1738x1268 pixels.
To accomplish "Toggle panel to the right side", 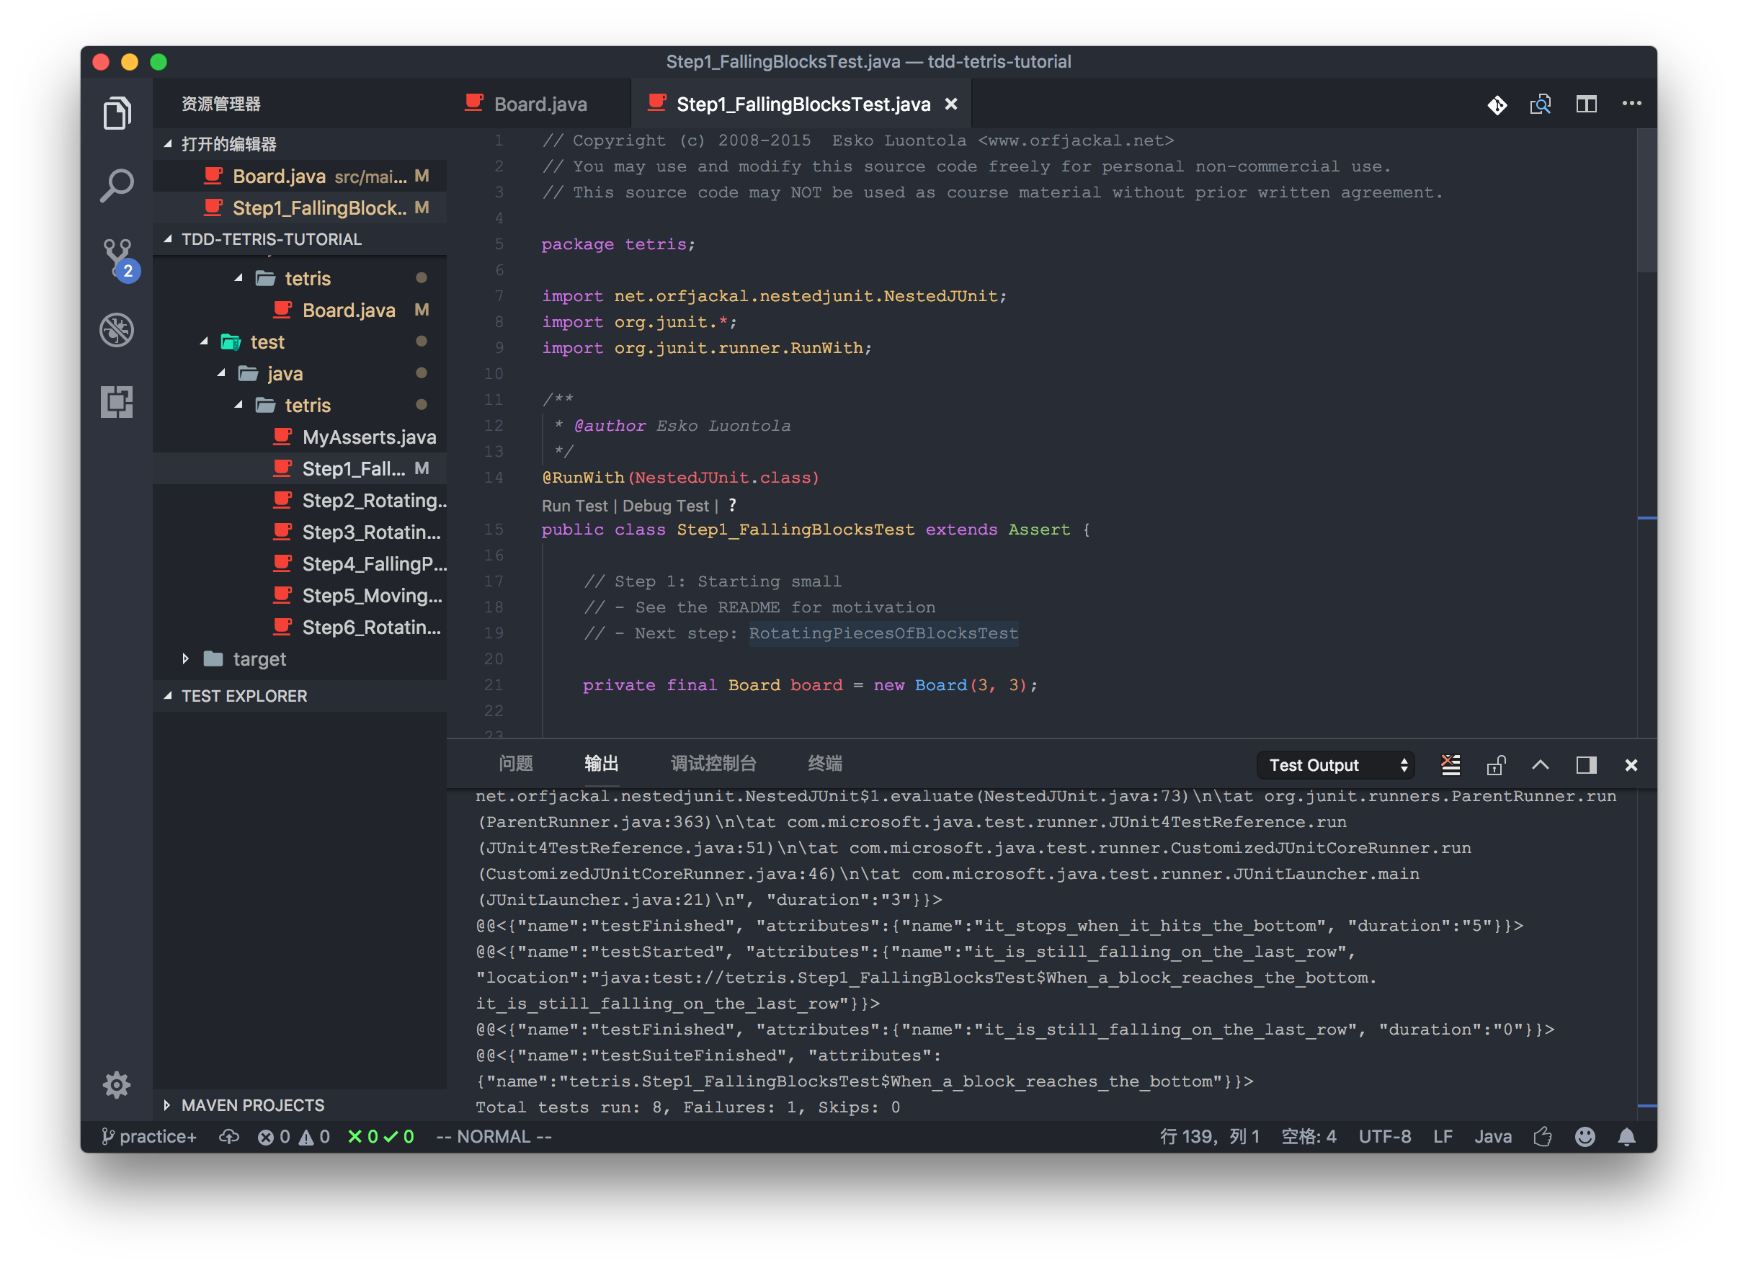I will [x=1586, y=764].
